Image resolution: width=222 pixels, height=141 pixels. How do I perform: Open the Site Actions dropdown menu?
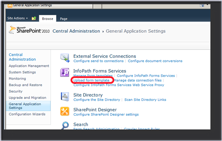coord(17,18)
